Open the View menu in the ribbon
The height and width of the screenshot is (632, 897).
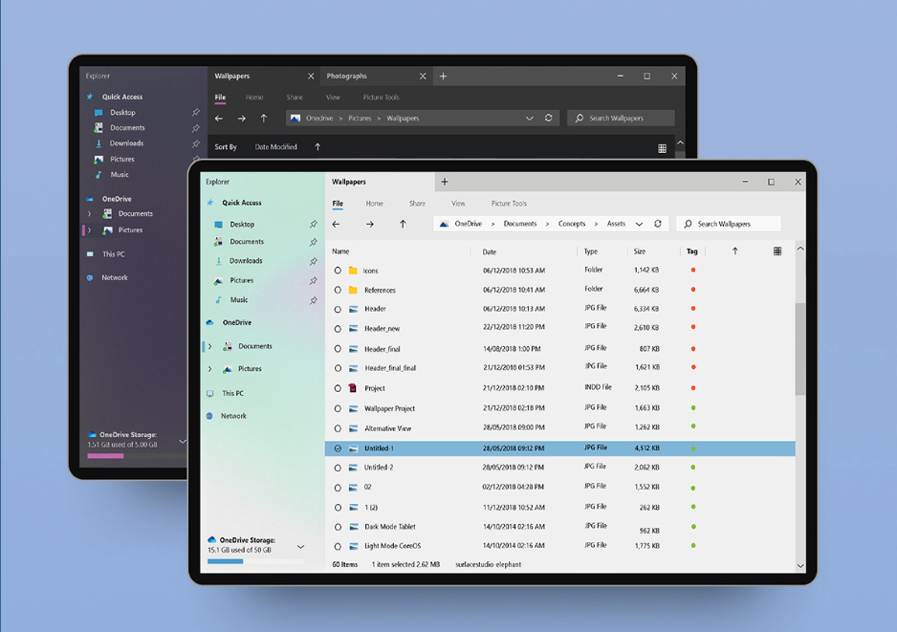coord(458,204)
